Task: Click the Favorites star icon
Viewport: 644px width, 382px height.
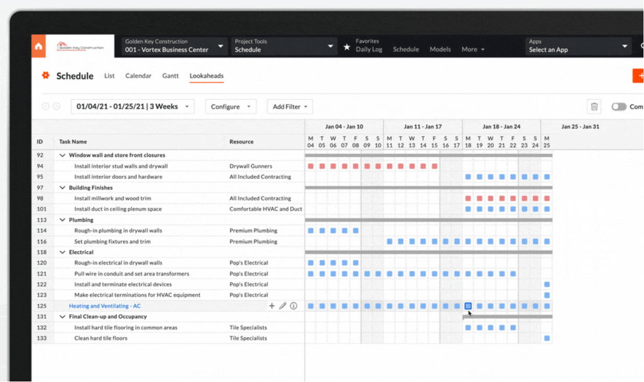Action: [347, 47]
